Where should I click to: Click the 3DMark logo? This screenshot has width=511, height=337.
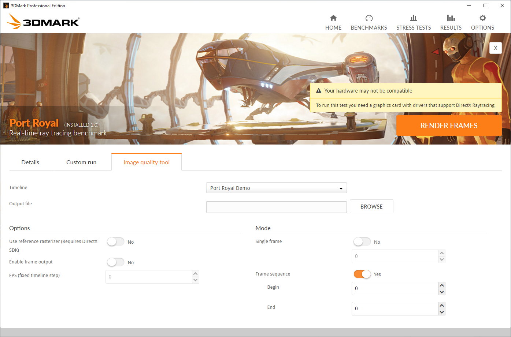click(43, 22)
